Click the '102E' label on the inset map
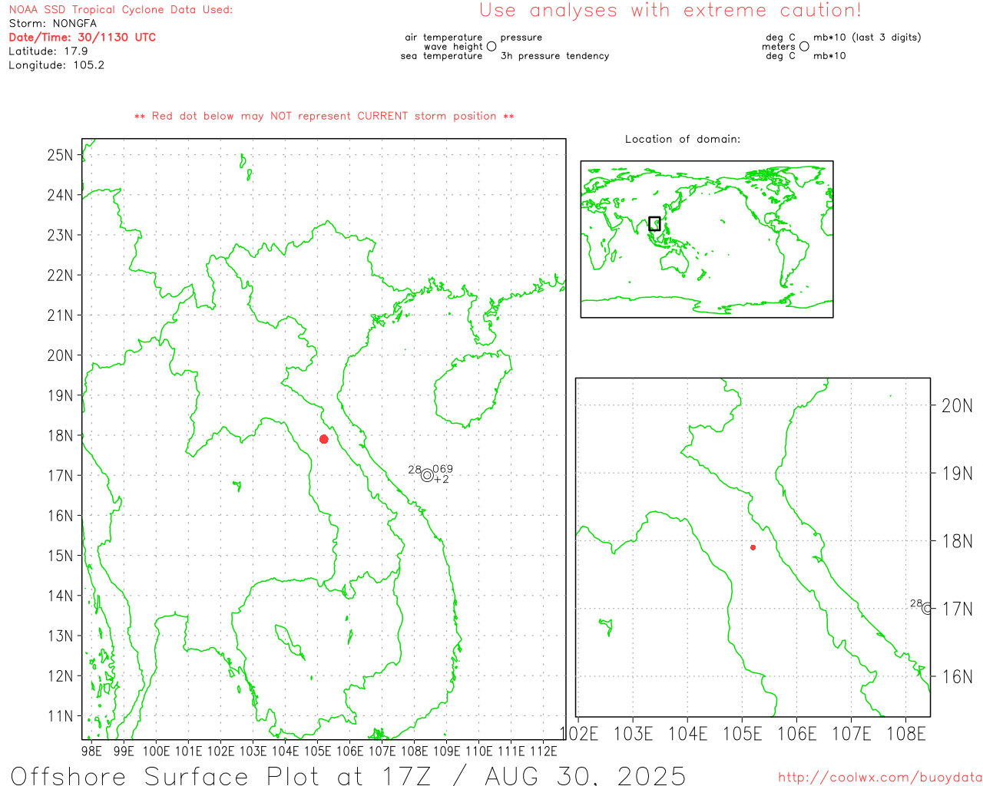 [x=580, y=734]
